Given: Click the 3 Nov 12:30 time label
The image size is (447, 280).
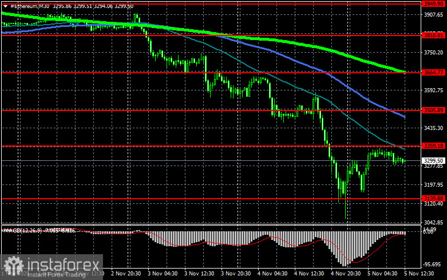Looking at the screenshot, I should tap(199, 274).
